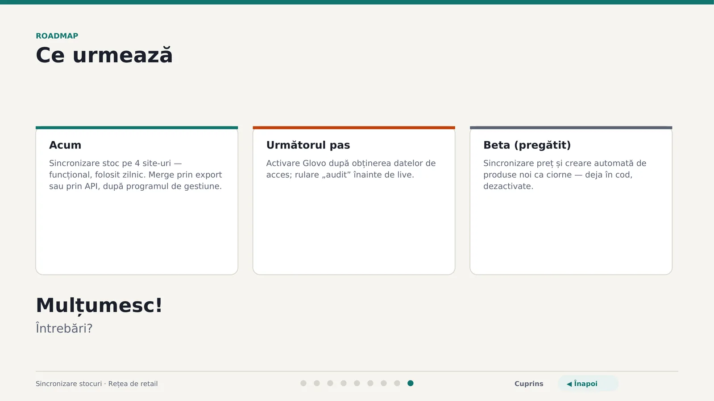Jump to the first slide pagination dot
Image resolution: width=714 pixels, height=401 pixels.
point(303,383)
